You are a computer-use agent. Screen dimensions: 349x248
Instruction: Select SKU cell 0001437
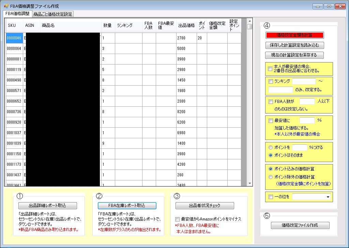(x=14, y=175)
